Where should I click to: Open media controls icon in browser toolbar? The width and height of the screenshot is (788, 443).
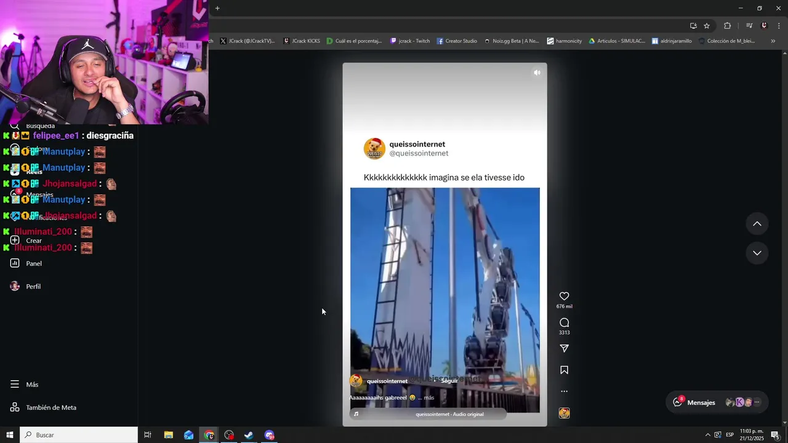coord(749,26)
